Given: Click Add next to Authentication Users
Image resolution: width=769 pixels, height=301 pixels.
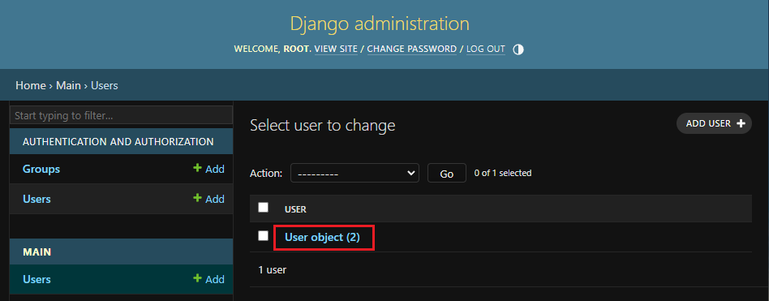Looking at the screenshot, I should coord(209,199).
